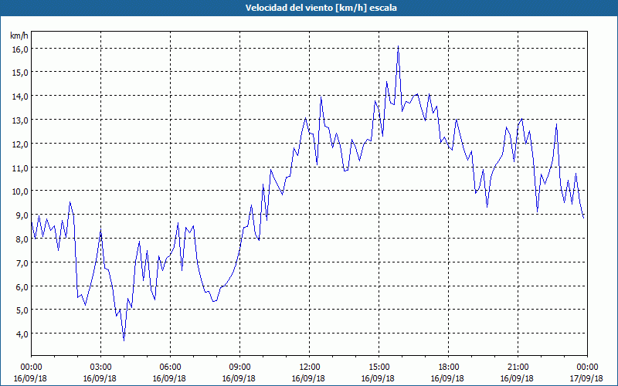The image size is (618, 386).
Task: Click the highest peak of the blue wind line
Action: pyautogui.click(x=398, y=46)
